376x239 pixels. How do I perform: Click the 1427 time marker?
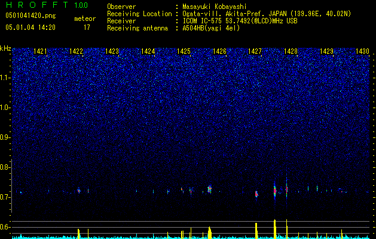pyautogui.click(x=255, y=51)
